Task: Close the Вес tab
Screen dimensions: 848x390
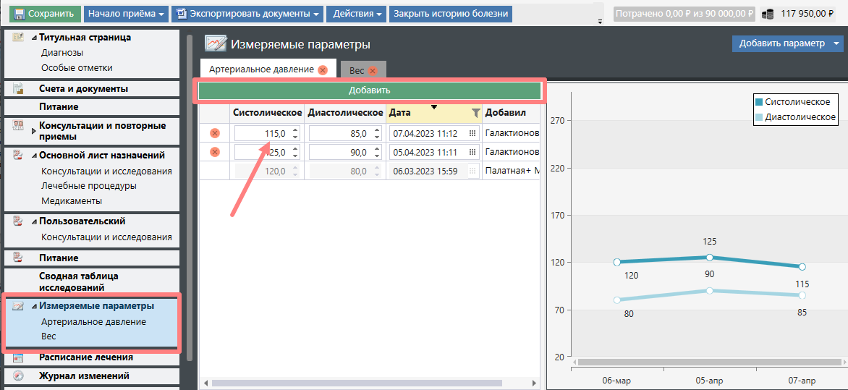Action: (373, 71)
